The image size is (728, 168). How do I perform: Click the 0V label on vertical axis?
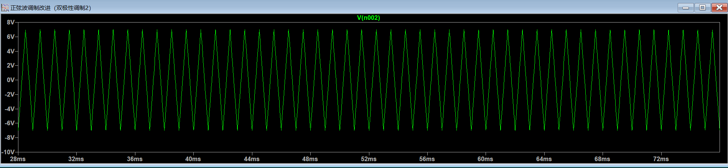point(11,80)
